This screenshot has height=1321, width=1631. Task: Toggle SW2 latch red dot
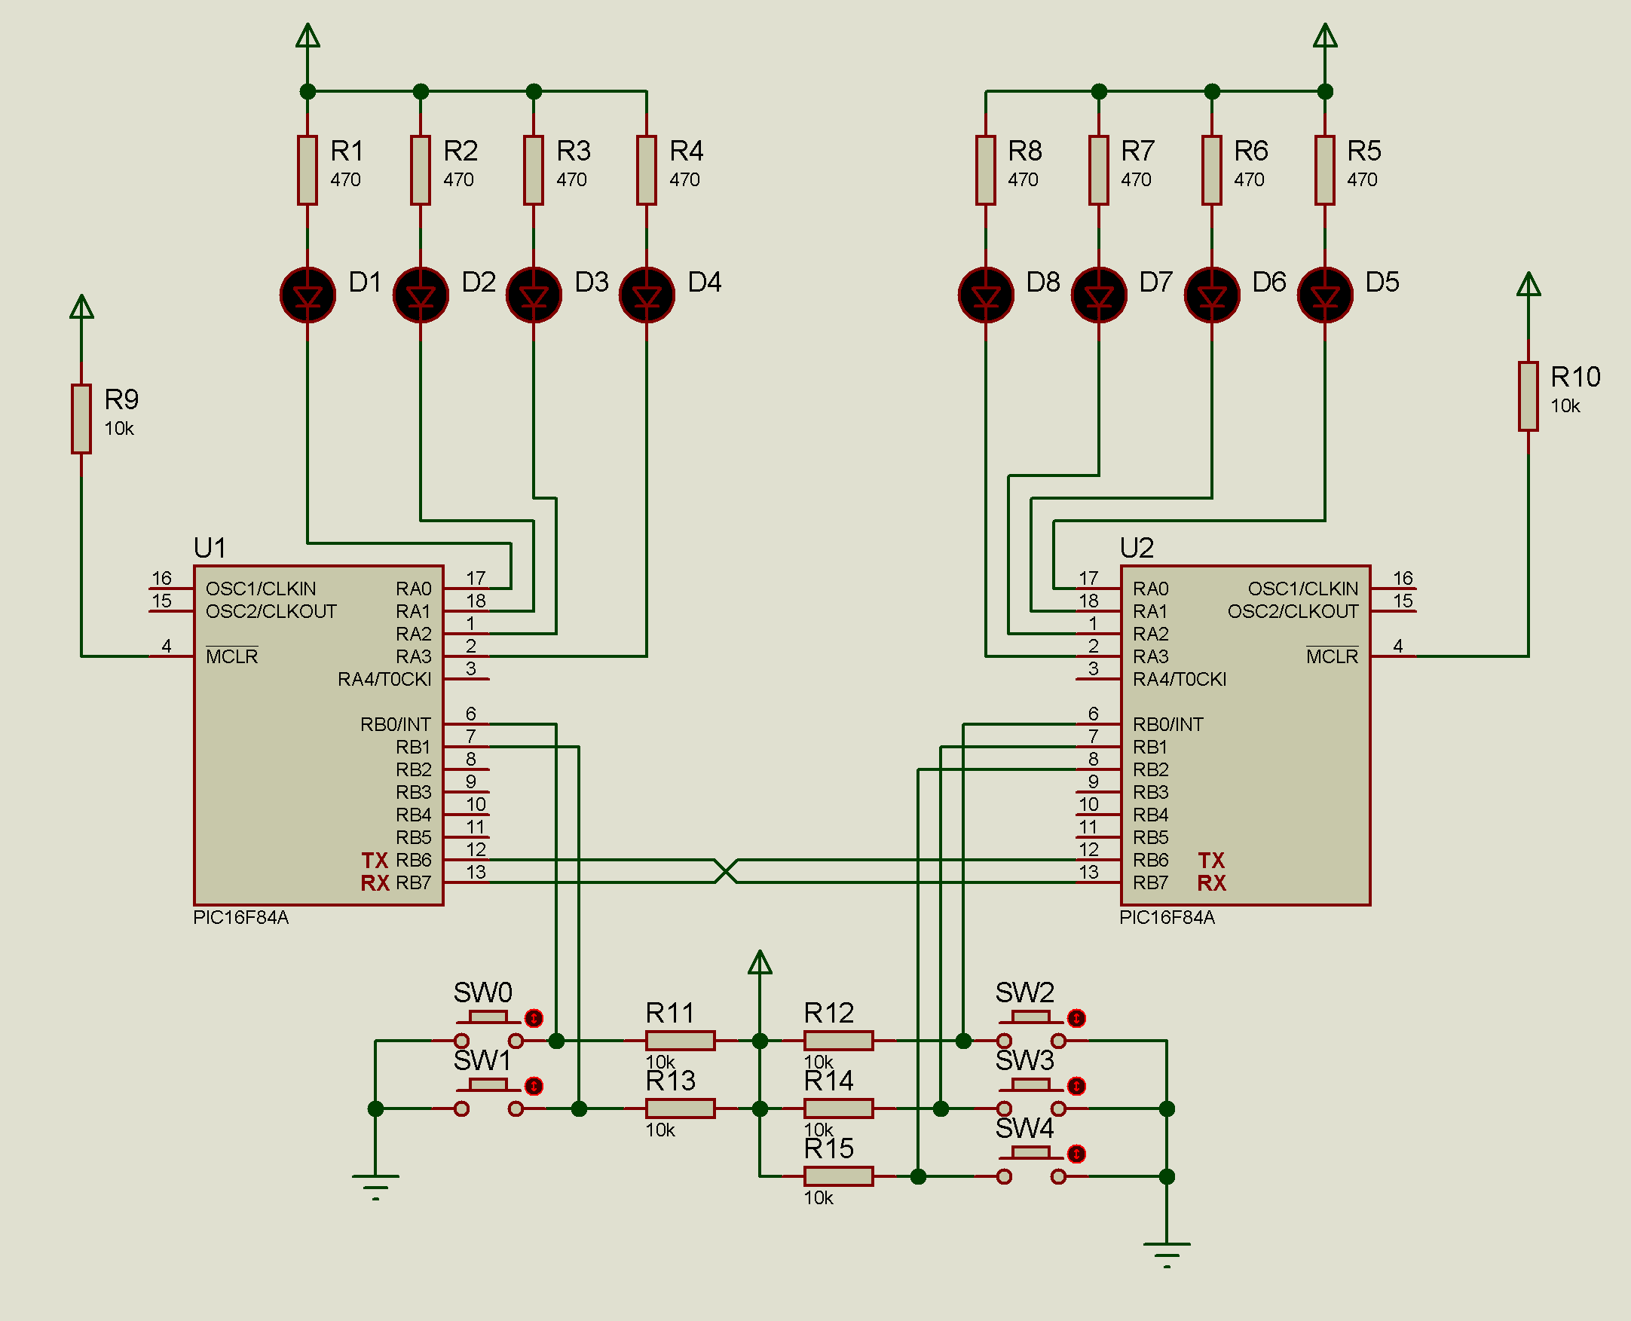(1076, 1018)
